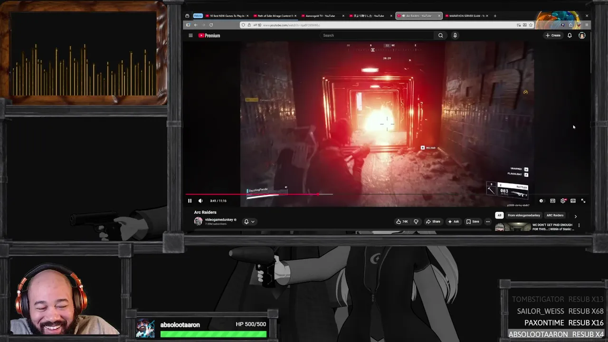Image resolution: width=608 pixels, height=342 pixels.
Task: Open recommended video WE DON'T GET PAID ENOUGH
Action: [553, 227]
